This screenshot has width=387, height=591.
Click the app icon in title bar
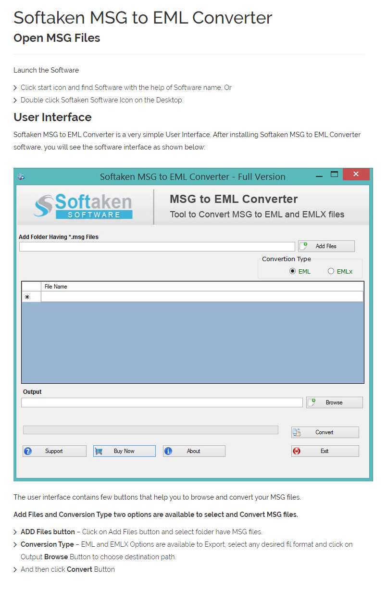point(21,176)
